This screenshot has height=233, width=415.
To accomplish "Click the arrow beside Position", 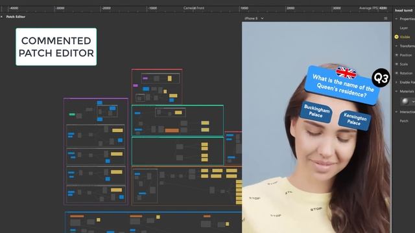I will click(x=396, y=55).
